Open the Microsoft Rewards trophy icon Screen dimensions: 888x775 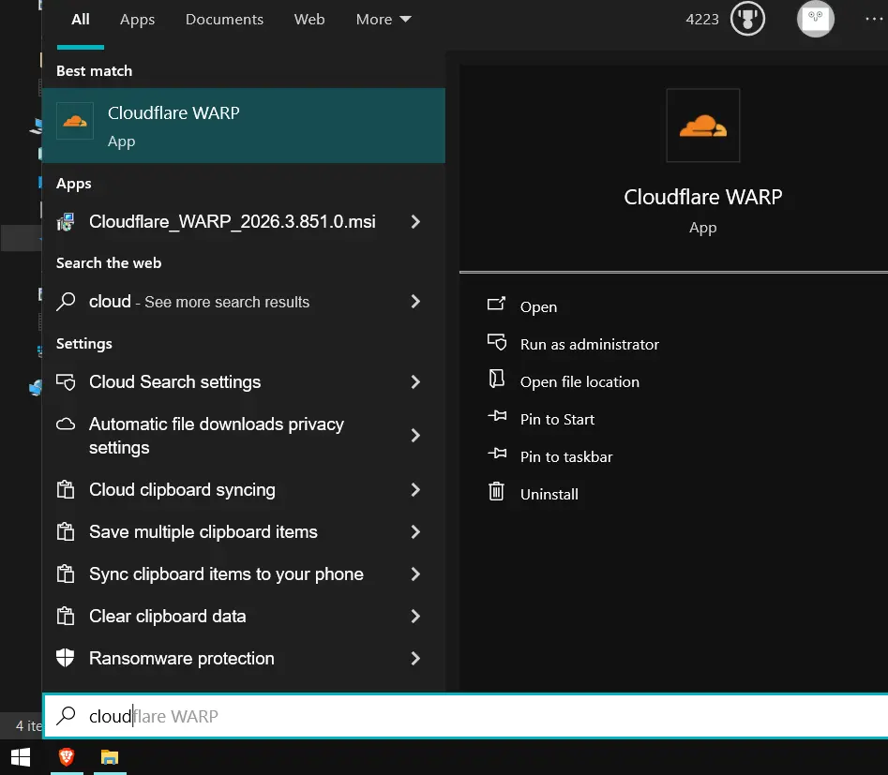pos(747,19)
